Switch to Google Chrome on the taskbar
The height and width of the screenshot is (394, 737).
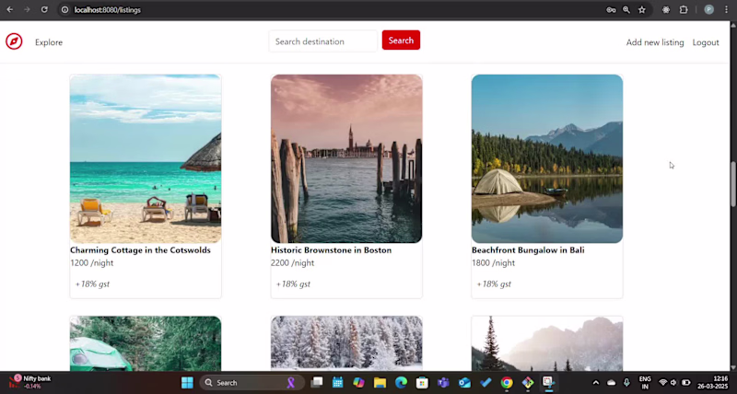click(x=507, y=383)
